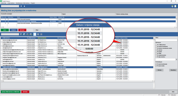Click the search field in top toolbar

(10, 6)
